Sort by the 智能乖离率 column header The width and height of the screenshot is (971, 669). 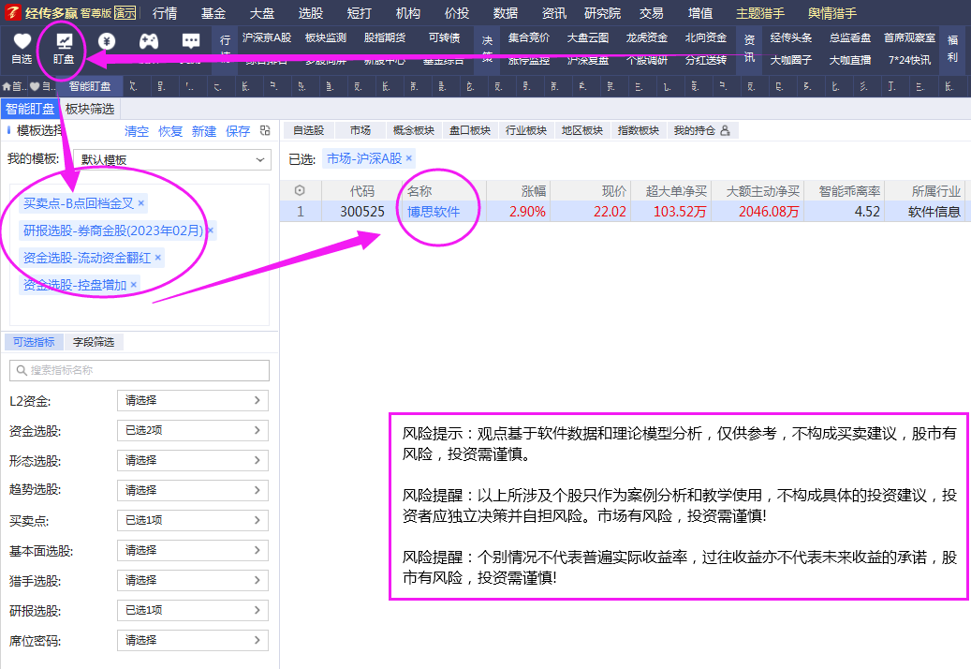849,191
